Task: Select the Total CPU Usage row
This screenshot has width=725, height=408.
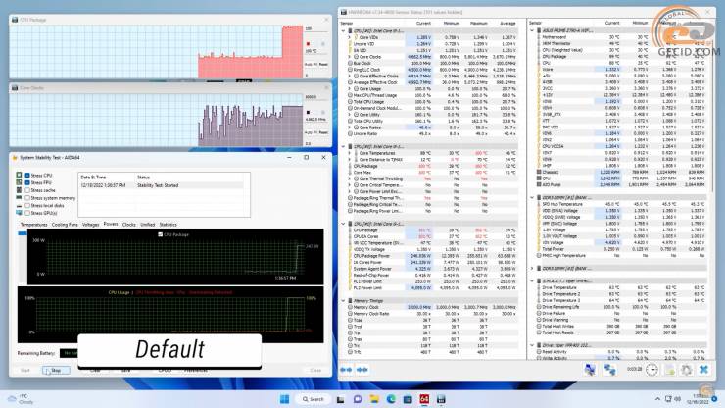Action: tap(433, 102)
